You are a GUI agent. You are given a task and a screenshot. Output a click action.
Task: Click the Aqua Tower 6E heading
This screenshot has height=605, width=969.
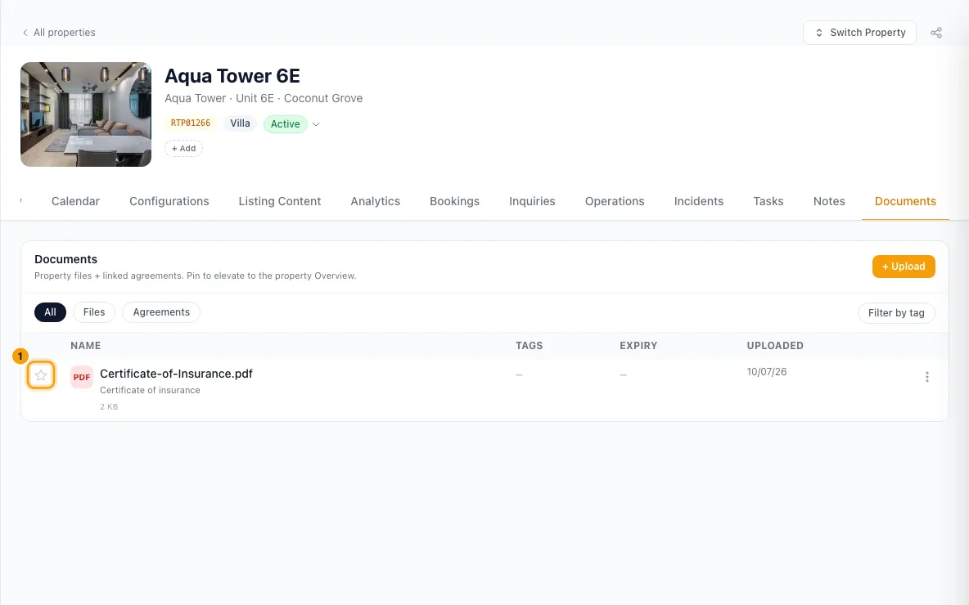coord(232,76)
